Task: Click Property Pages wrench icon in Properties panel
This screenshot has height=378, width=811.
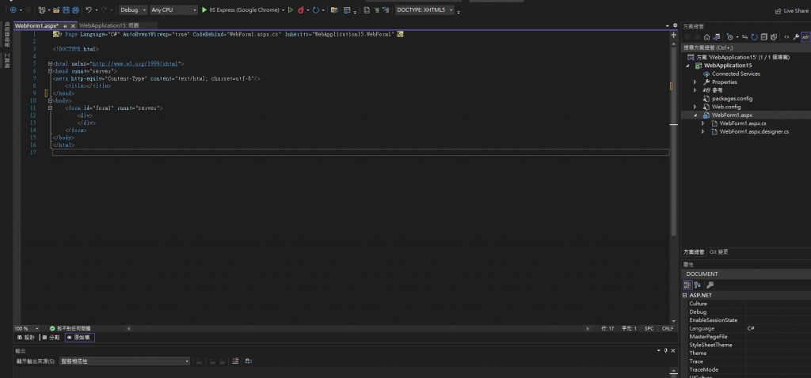Action: click(710, 285)
